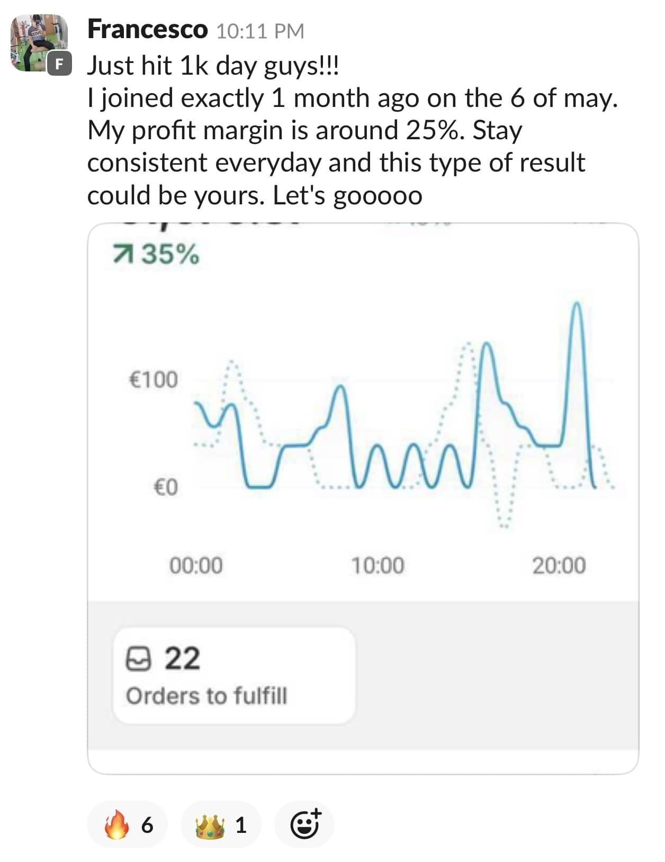Click the €100 axis label

coord(153,380)
